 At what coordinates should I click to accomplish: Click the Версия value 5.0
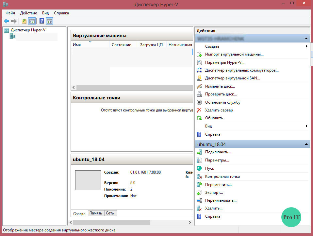(133, 183)
